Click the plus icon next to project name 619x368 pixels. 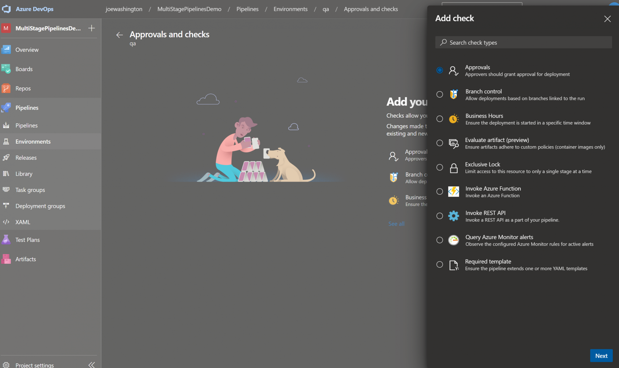(x=92, y=28)
